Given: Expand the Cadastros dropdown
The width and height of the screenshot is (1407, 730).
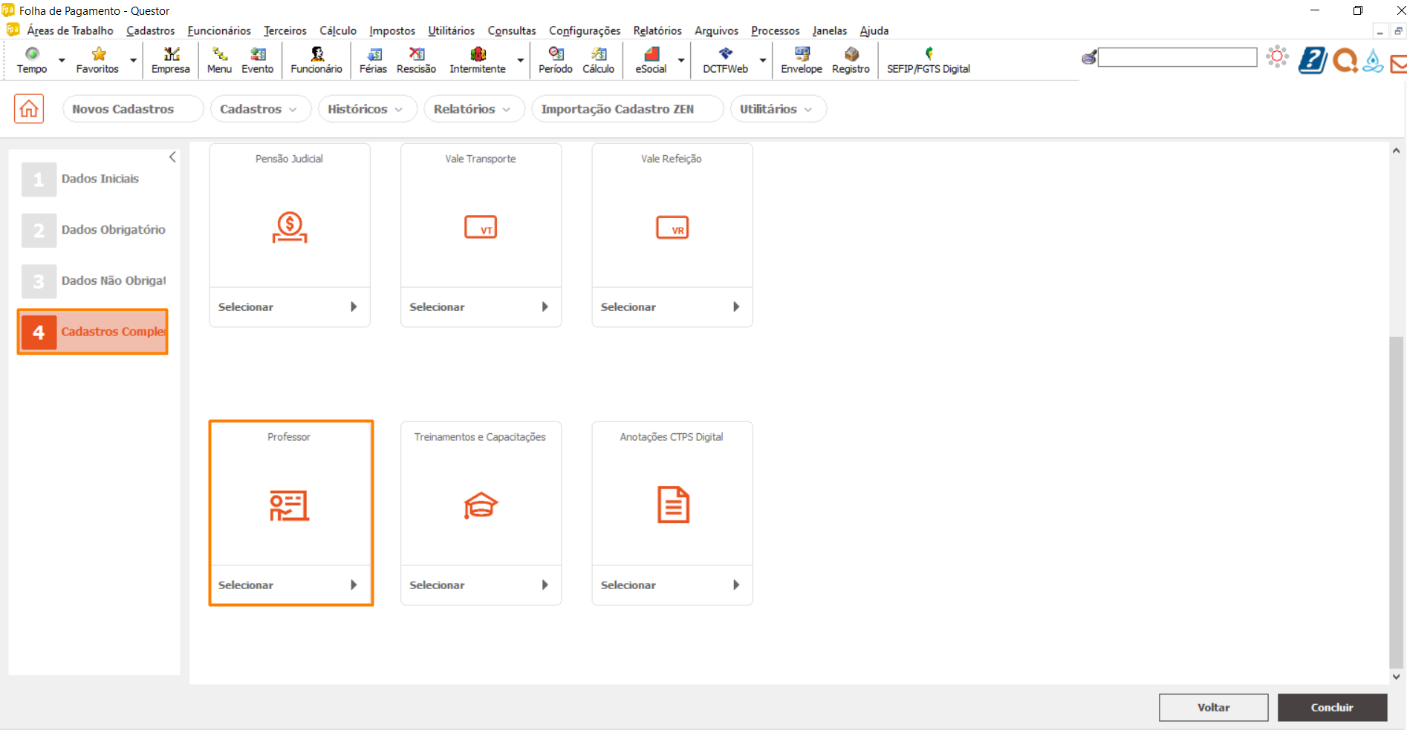Looking at the screenshot, I should tap(258, 109).
